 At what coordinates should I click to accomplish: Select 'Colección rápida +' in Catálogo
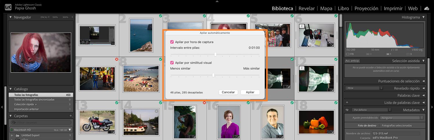tap(41, 104)
